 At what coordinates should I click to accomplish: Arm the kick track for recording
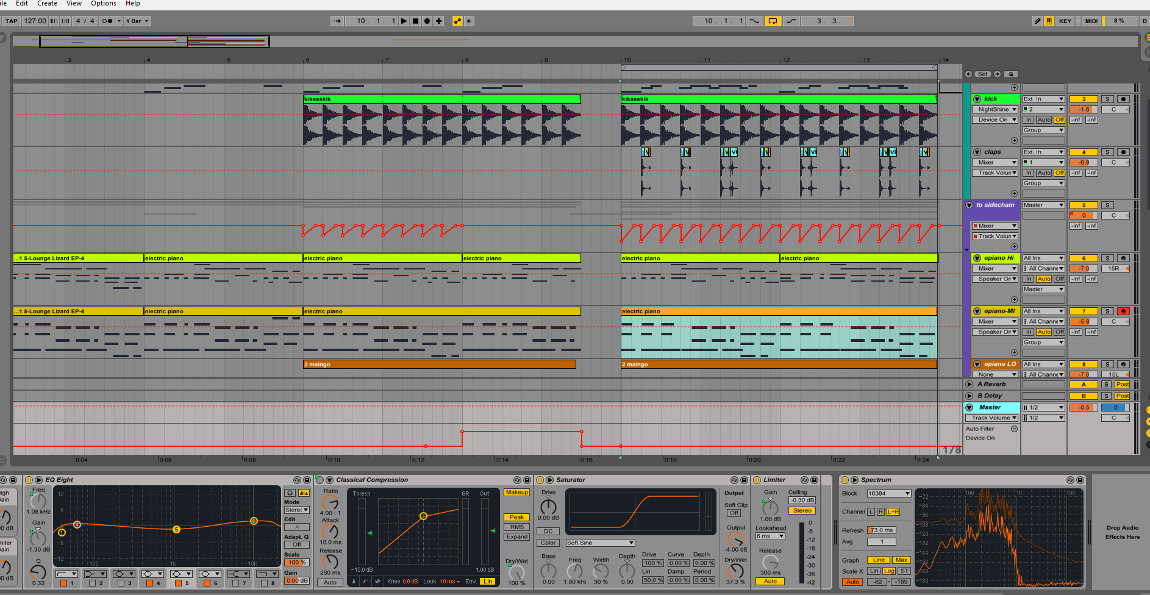tap(1123, 99)
